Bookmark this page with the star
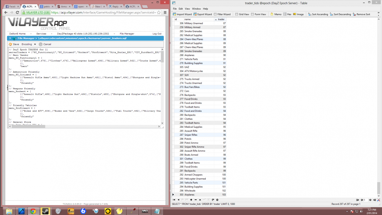The width and height of the screenshot is (382, 215). [x=159, y=12]
